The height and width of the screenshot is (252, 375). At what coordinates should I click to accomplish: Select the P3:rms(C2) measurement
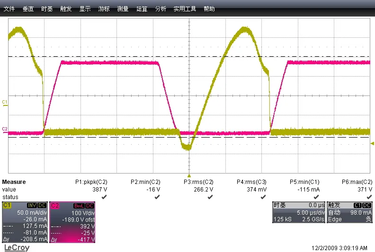pyautogui.click(x=198, y=182)
